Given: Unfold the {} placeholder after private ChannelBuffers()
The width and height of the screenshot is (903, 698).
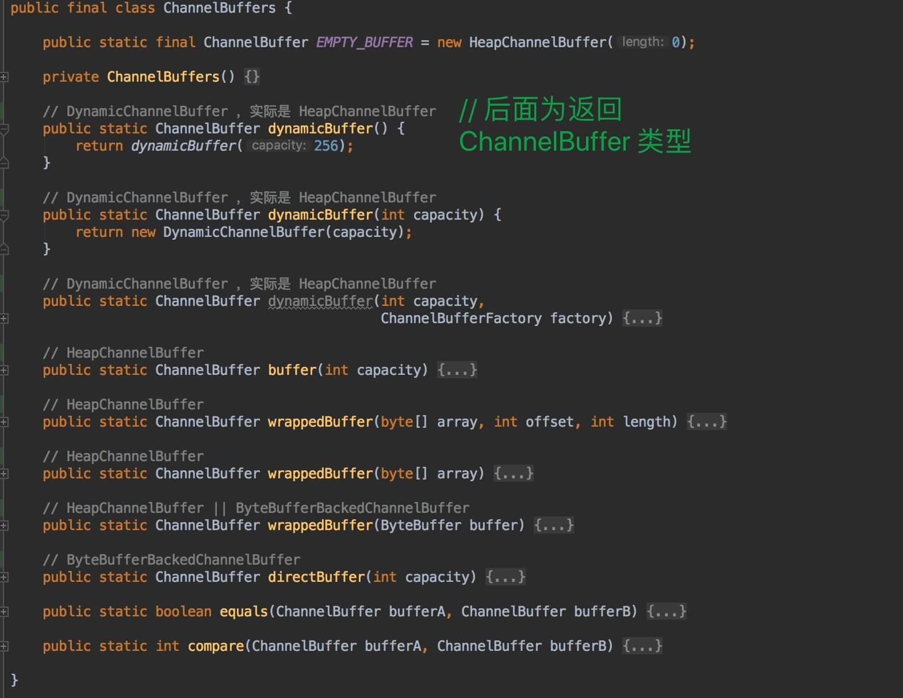Looking at the screenshot, I should pos(252,77).
